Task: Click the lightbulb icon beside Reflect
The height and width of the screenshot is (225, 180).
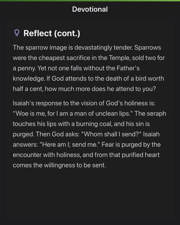Action: 17,33
